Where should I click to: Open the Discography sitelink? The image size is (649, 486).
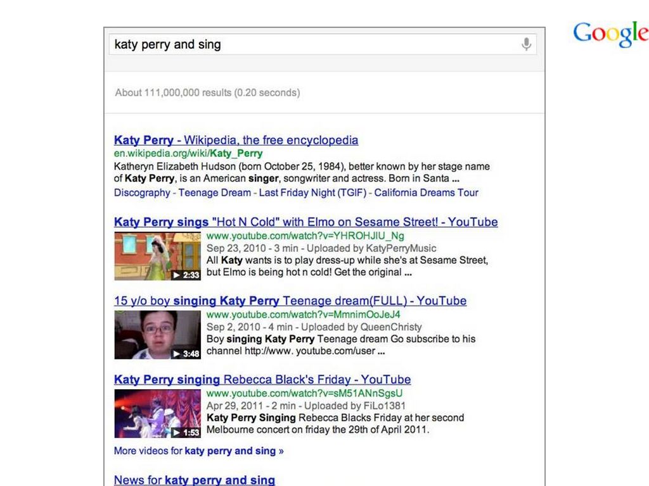coord(142,192)
